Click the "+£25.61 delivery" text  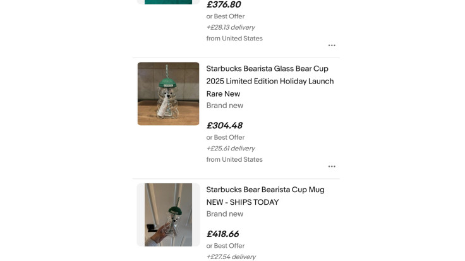click(x=231, y=149)
